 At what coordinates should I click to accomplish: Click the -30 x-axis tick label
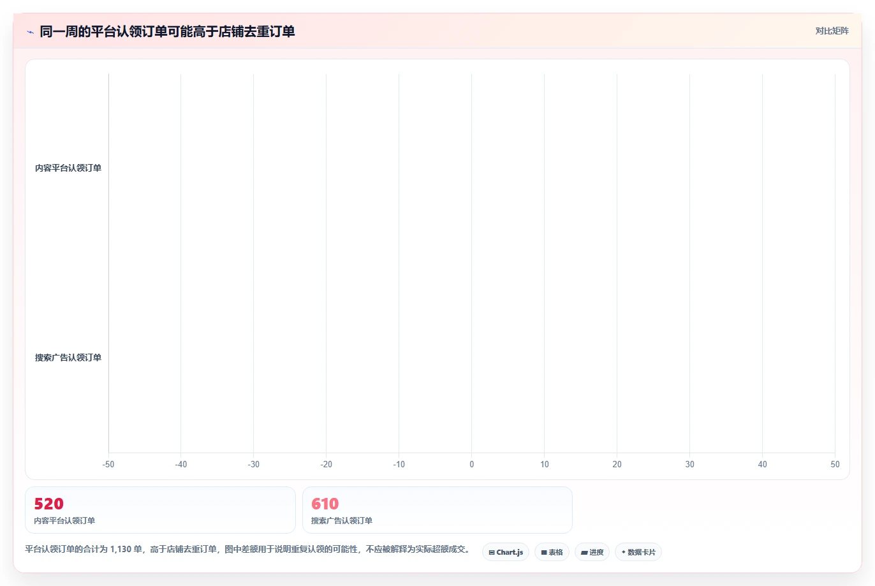pos(254,464)
